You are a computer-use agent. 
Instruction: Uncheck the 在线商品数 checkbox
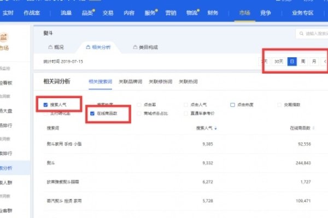[x=92, y=113]
